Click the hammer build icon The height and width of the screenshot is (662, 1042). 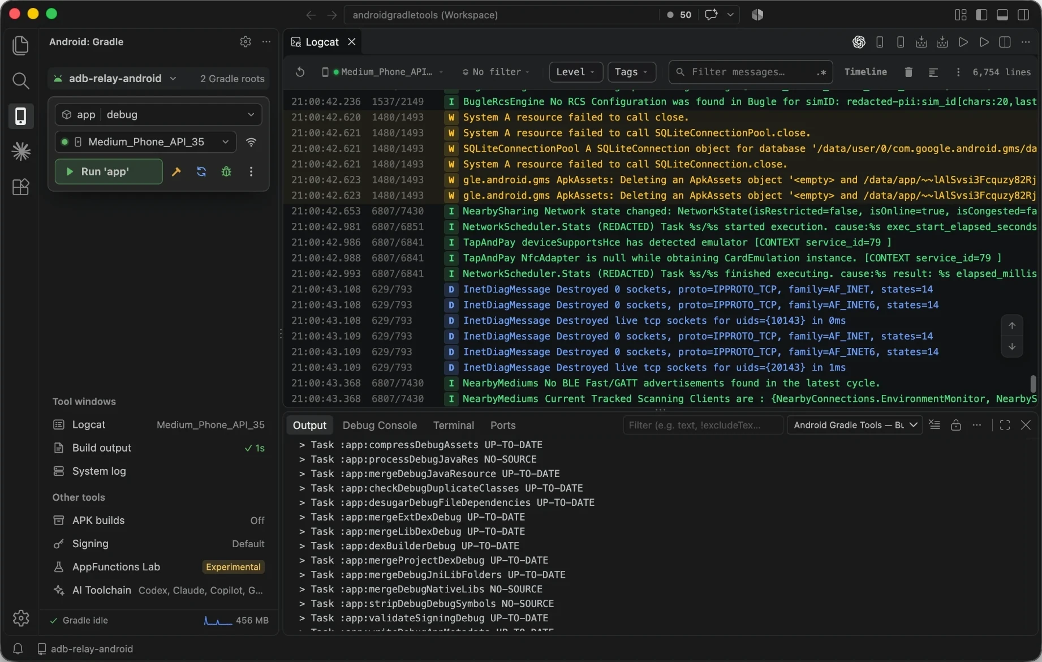point(176,171)
